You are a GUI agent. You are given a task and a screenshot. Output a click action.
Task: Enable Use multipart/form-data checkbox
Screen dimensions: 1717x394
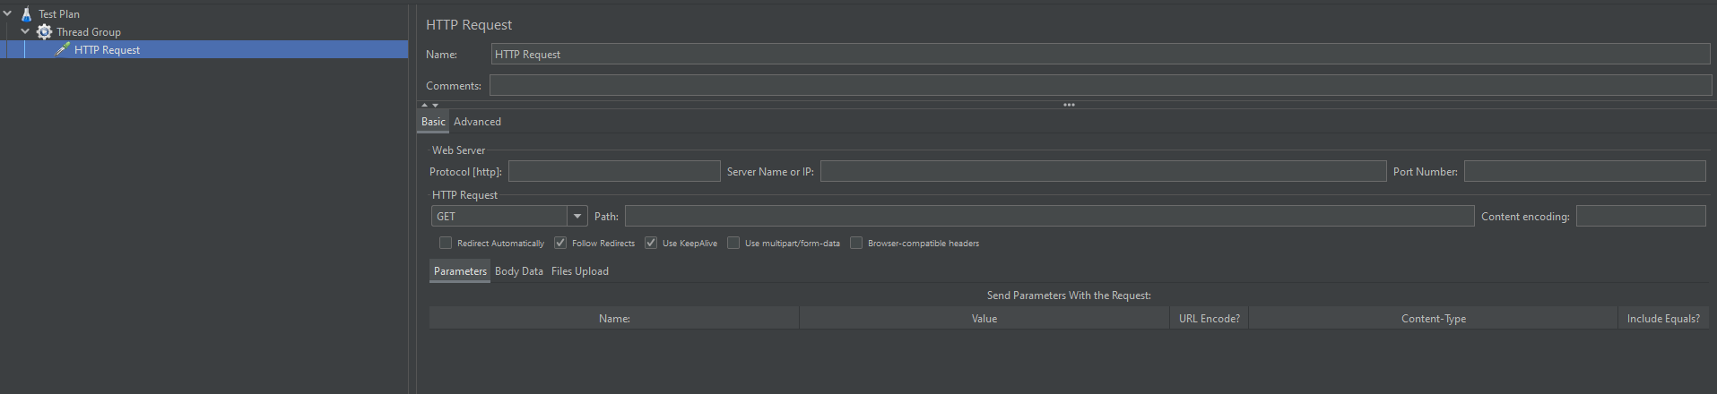point(733,243)
